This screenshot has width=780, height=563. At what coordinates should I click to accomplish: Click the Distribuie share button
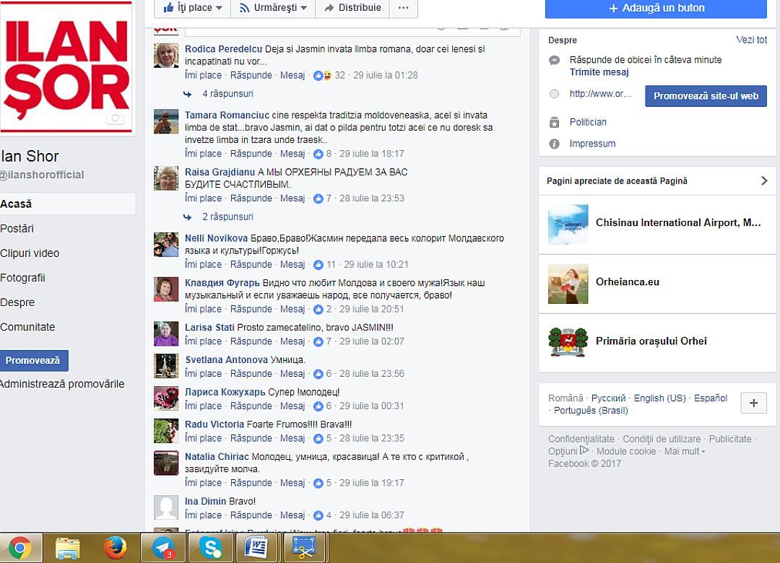tap(352, 7)
